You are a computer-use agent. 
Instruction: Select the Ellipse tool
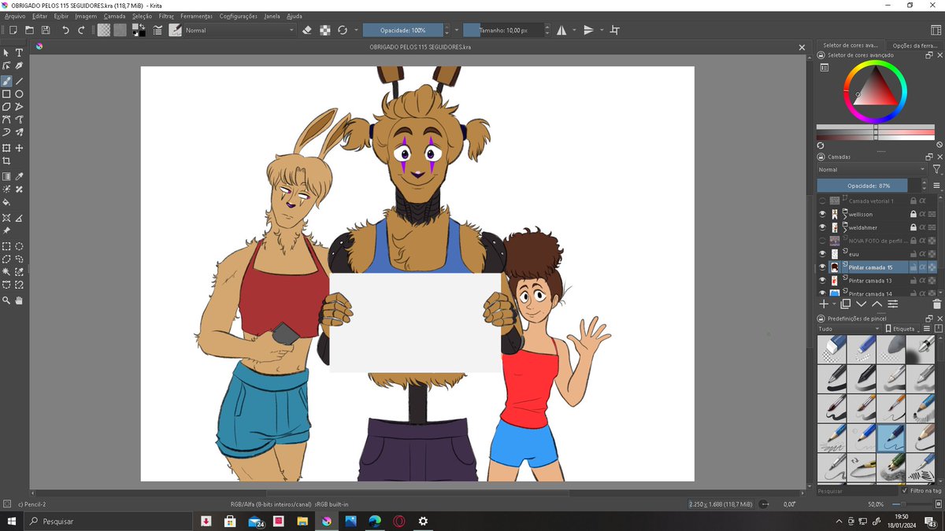click(x=20, y=94)
